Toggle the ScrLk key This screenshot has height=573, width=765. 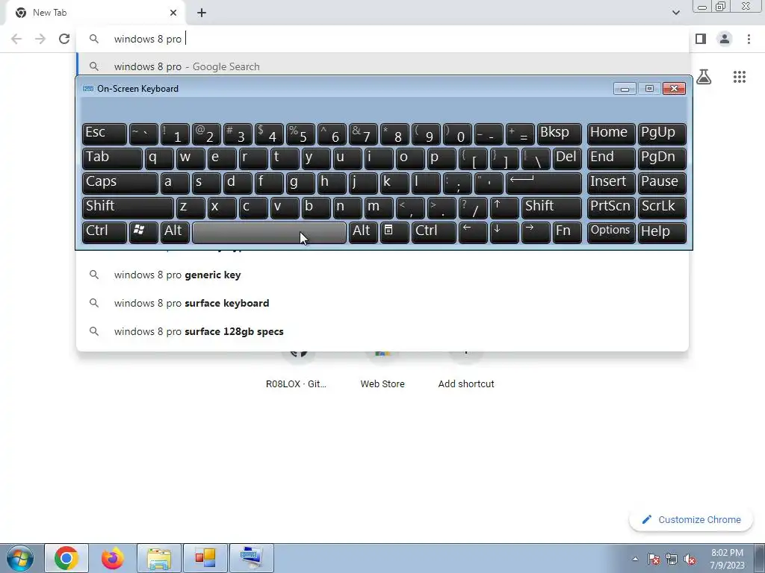pyautogui.click(x=662, y=207)
